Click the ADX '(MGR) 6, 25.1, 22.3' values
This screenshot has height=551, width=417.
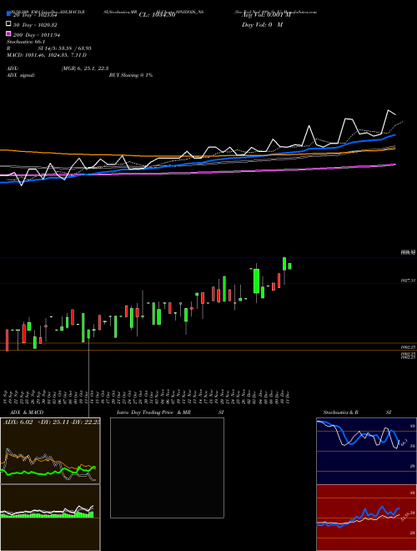(85, 68)
